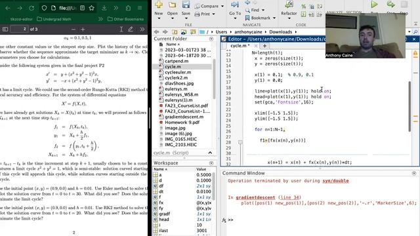Select the PDF text annotation tool

[x=121, y=29]
